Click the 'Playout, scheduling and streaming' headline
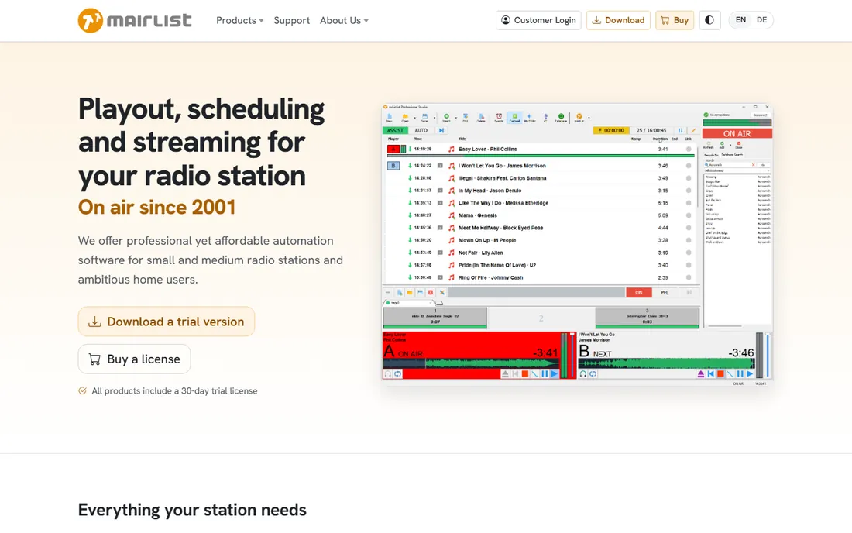Viewport: 852px width, 533px height. 201,143
